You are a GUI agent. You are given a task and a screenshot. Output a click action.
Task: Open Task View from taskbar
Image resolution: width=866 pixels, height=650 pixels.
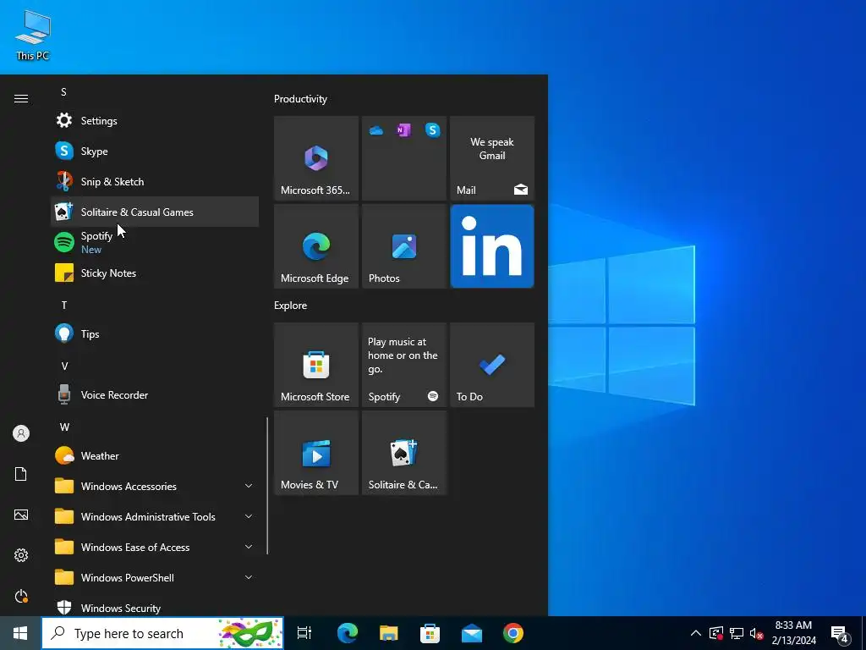pyautogui.click(x=304, y=633)
